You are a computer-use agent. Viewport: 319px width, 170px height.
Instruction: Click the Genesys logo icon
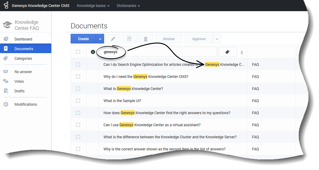pos(6,5)
